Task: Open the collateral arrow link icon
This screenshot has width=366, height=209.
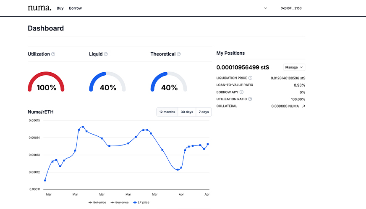Action: (x=303, y=106)
